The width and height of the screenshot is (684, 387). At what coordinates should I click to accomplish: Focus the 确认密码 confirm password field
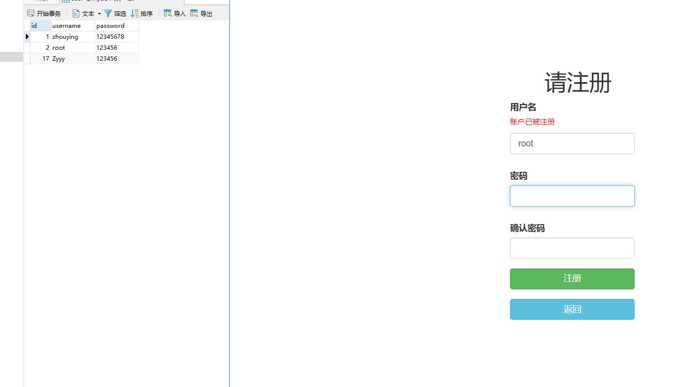point(572,248)
